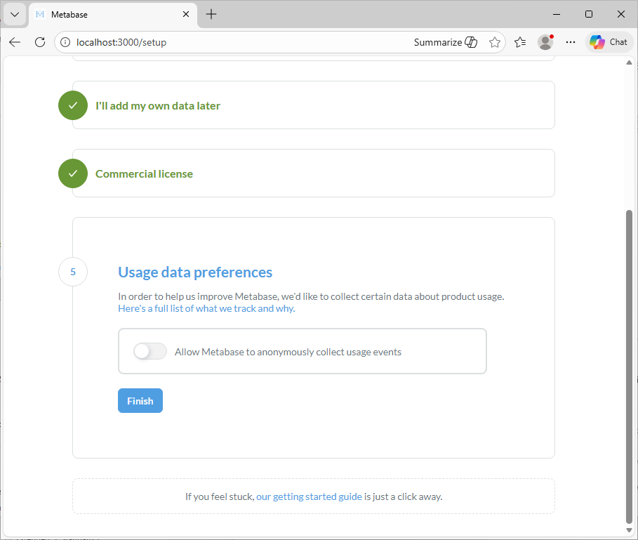The width and height of the screenshot is (638, 540).
Task: View site information icon in address bar
Action: coord(65,42)
